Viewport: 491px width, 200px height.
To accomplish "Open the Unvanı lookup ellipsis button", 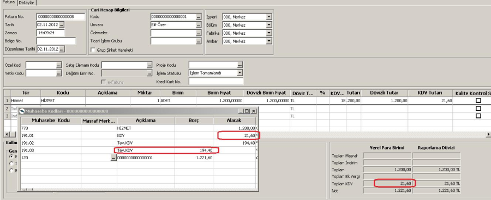I will click(x=198, y=25).
